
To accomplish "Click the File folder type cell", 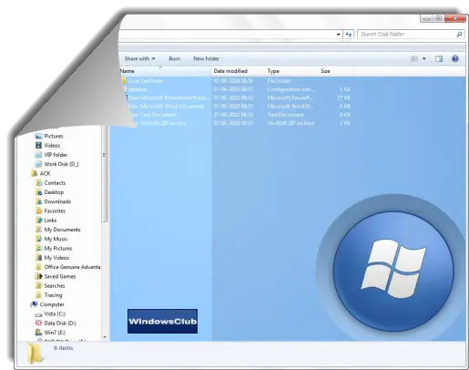I will coord(279,81).
